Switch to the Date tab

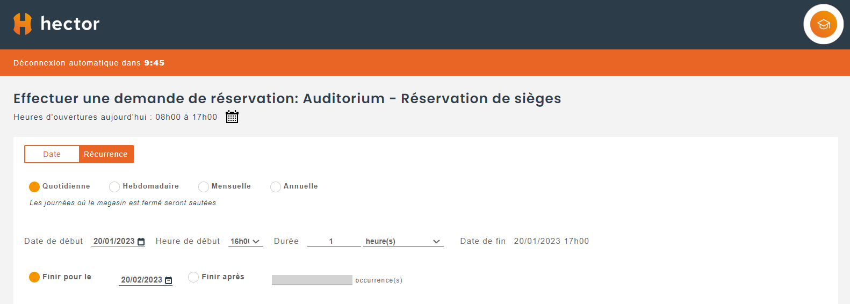click(52, 154)
